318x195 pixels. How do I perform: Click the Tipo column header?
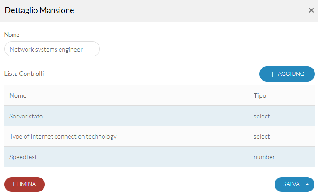pos(260,95)
